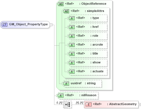Click the AG icon of simpleAttrs
141x109 pixels.
pyautogui.click(x=66, y=11)
